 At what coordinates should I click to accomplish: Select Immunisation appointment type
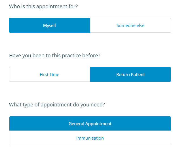point(90,138)
